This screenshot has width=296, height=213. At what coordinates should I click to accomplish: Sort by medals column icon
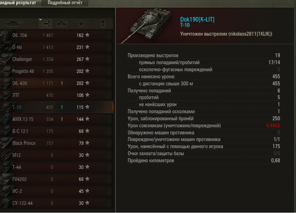click(x=103, y=24)
